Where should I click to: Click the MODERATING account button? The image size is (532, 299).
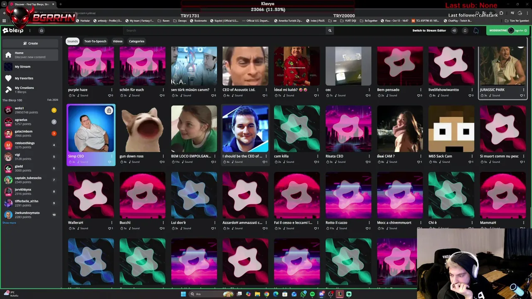click(x=508, y=30)
